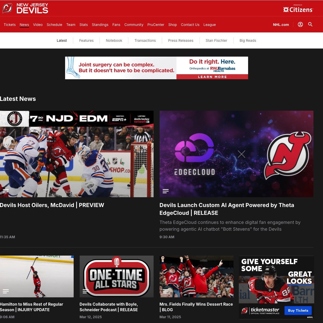Click the Mar 11, 2025 date

click(x=170, y=317)
